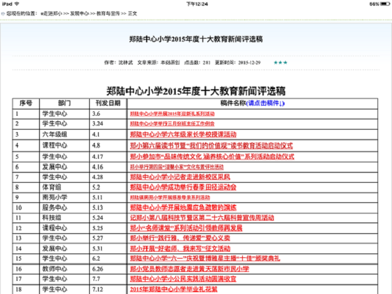Open link 郑陆中心小学六年级家长学校授课活动
This screenshot has height=294, width=392.
183,135
